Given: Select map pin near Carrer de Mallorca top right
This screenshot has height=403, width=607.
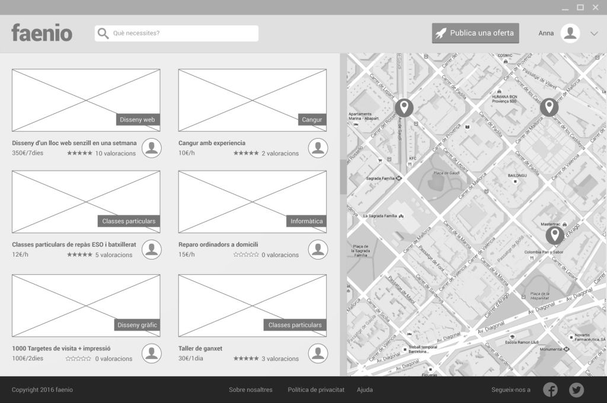Looking at the screenshot, I should tap(549, 107).
